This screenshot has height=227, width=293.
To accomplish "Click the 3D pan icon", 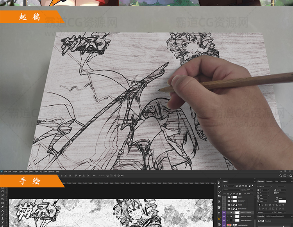I will (x=115, y=176).
